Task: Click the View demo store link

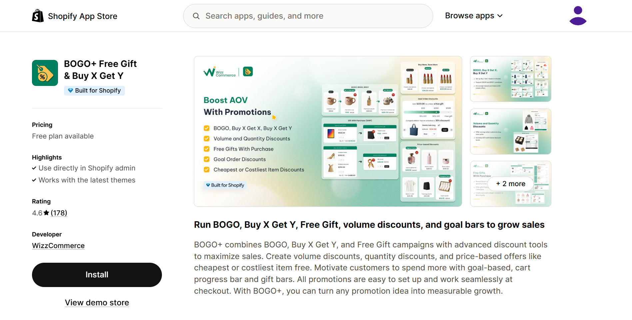Action: pyautogui.click(x=97, y=302)
